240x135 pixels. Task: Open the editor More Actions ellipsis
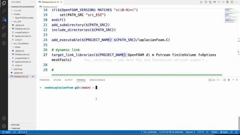[236, 2]
